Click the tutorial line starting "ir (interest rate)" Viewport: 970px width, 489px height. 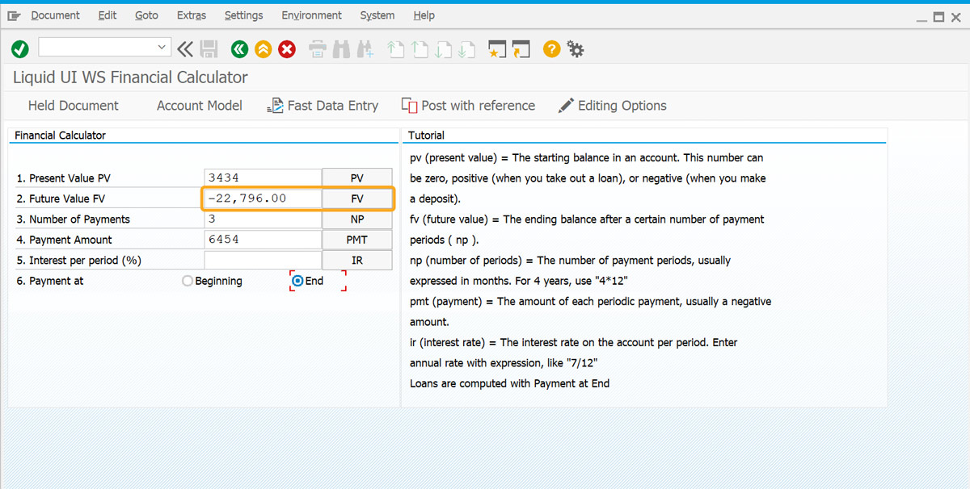pyautogui.click(x=574, y=343)
